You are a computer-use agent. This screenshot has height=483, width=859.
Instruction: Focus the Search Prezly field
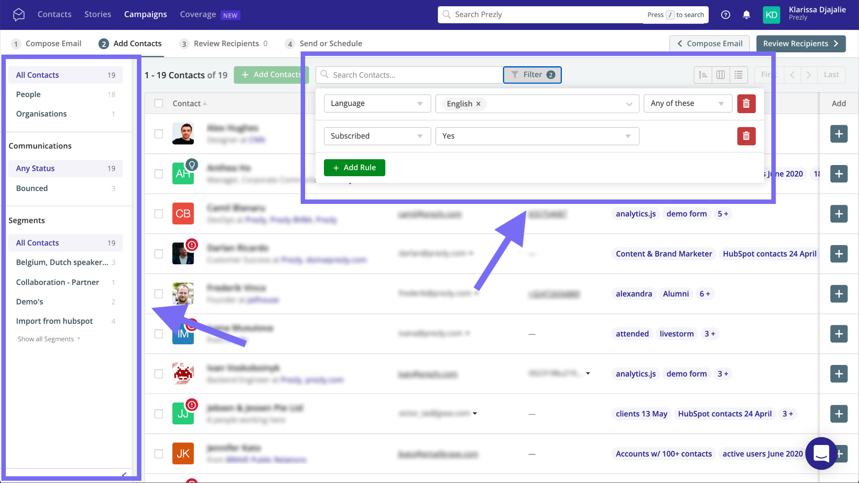coord(573,14)
